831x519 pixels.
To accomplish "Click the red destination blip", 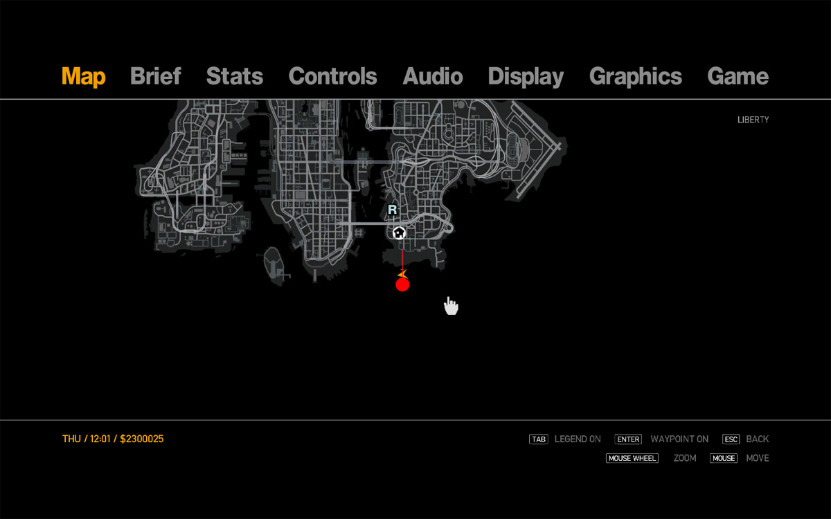I will tap(402, 284).
